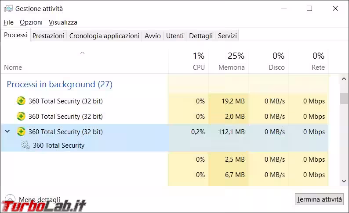Click the expanded 360 Total Security process icon

pyautogui.click(x=21, y=132)
